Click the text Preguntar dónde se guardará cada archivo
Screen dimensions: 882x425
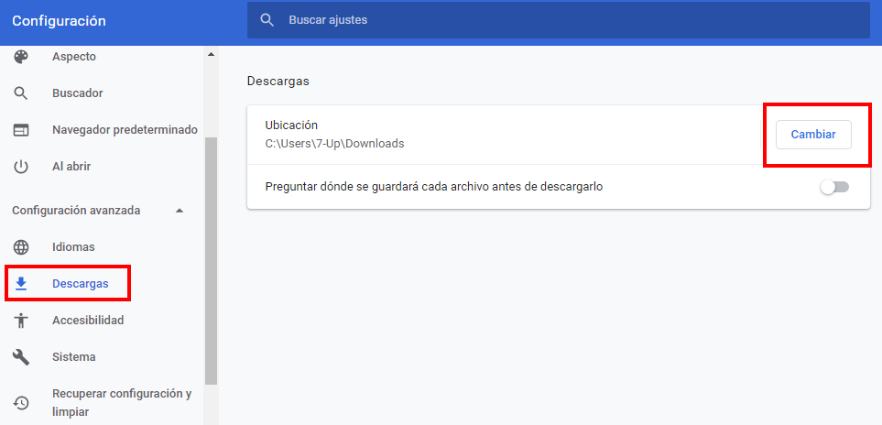[434, 187]
